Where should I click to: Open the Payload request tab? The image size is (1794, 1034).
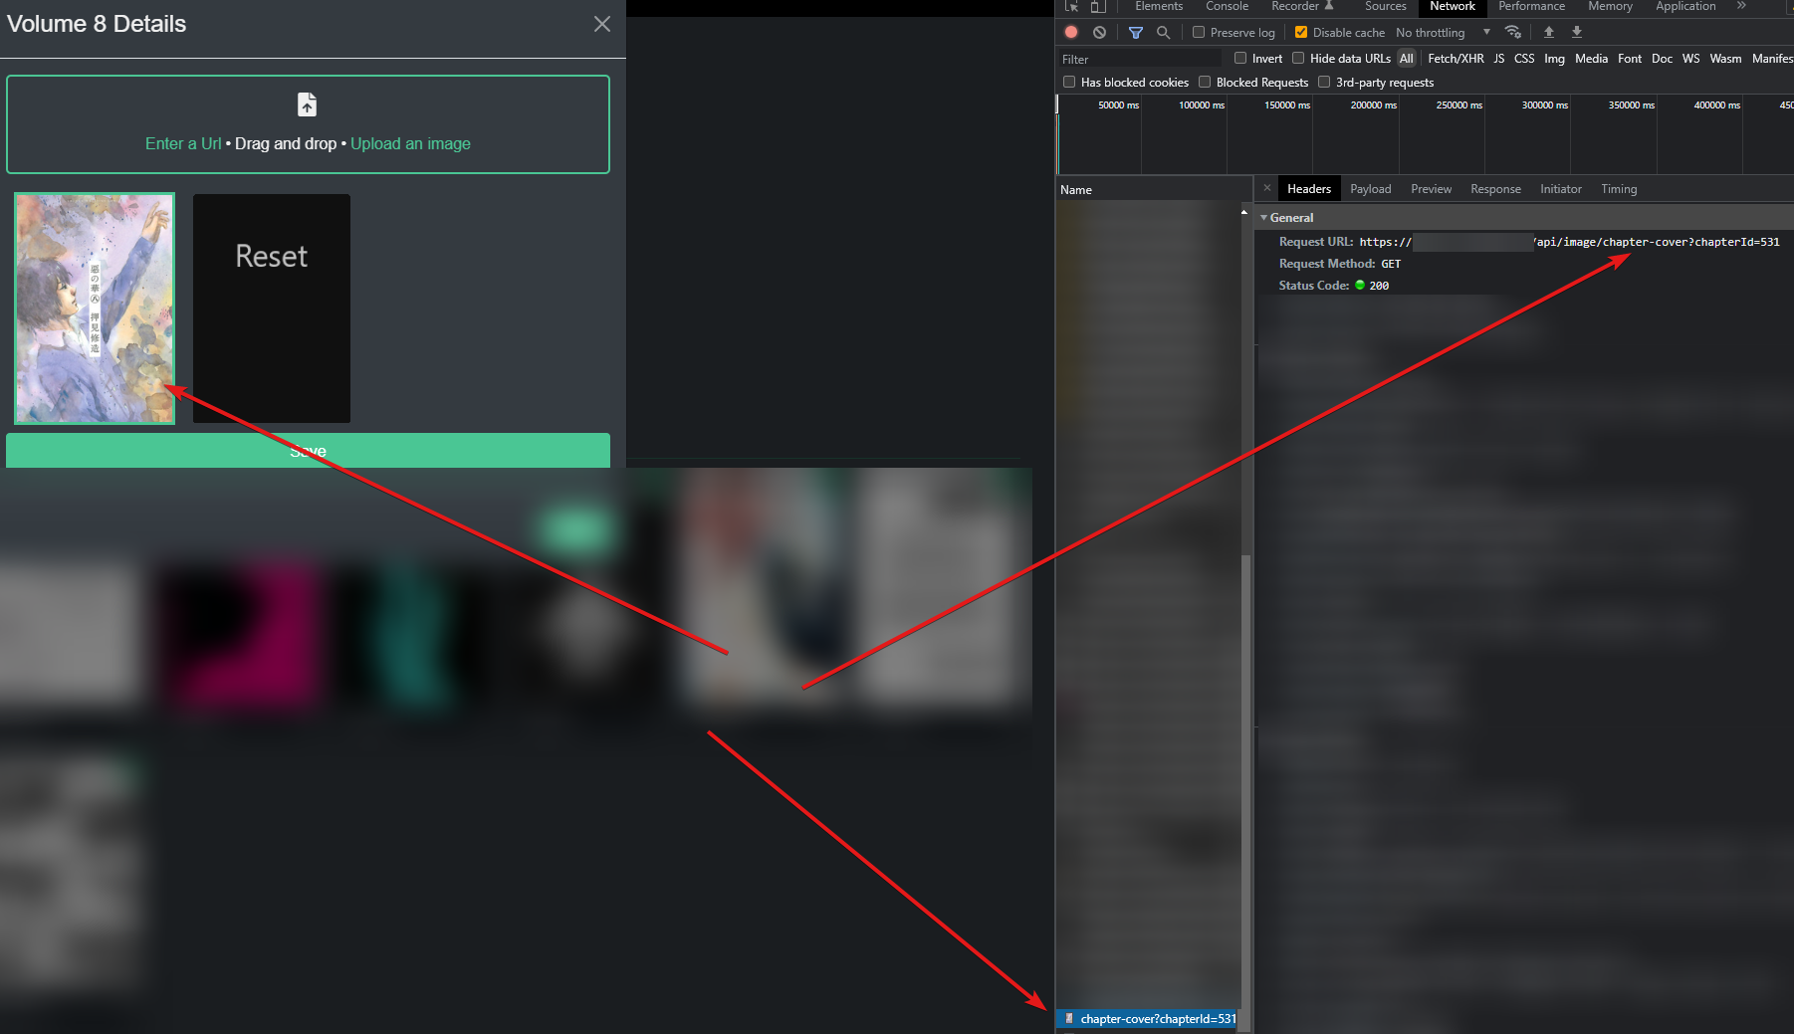1370,189
